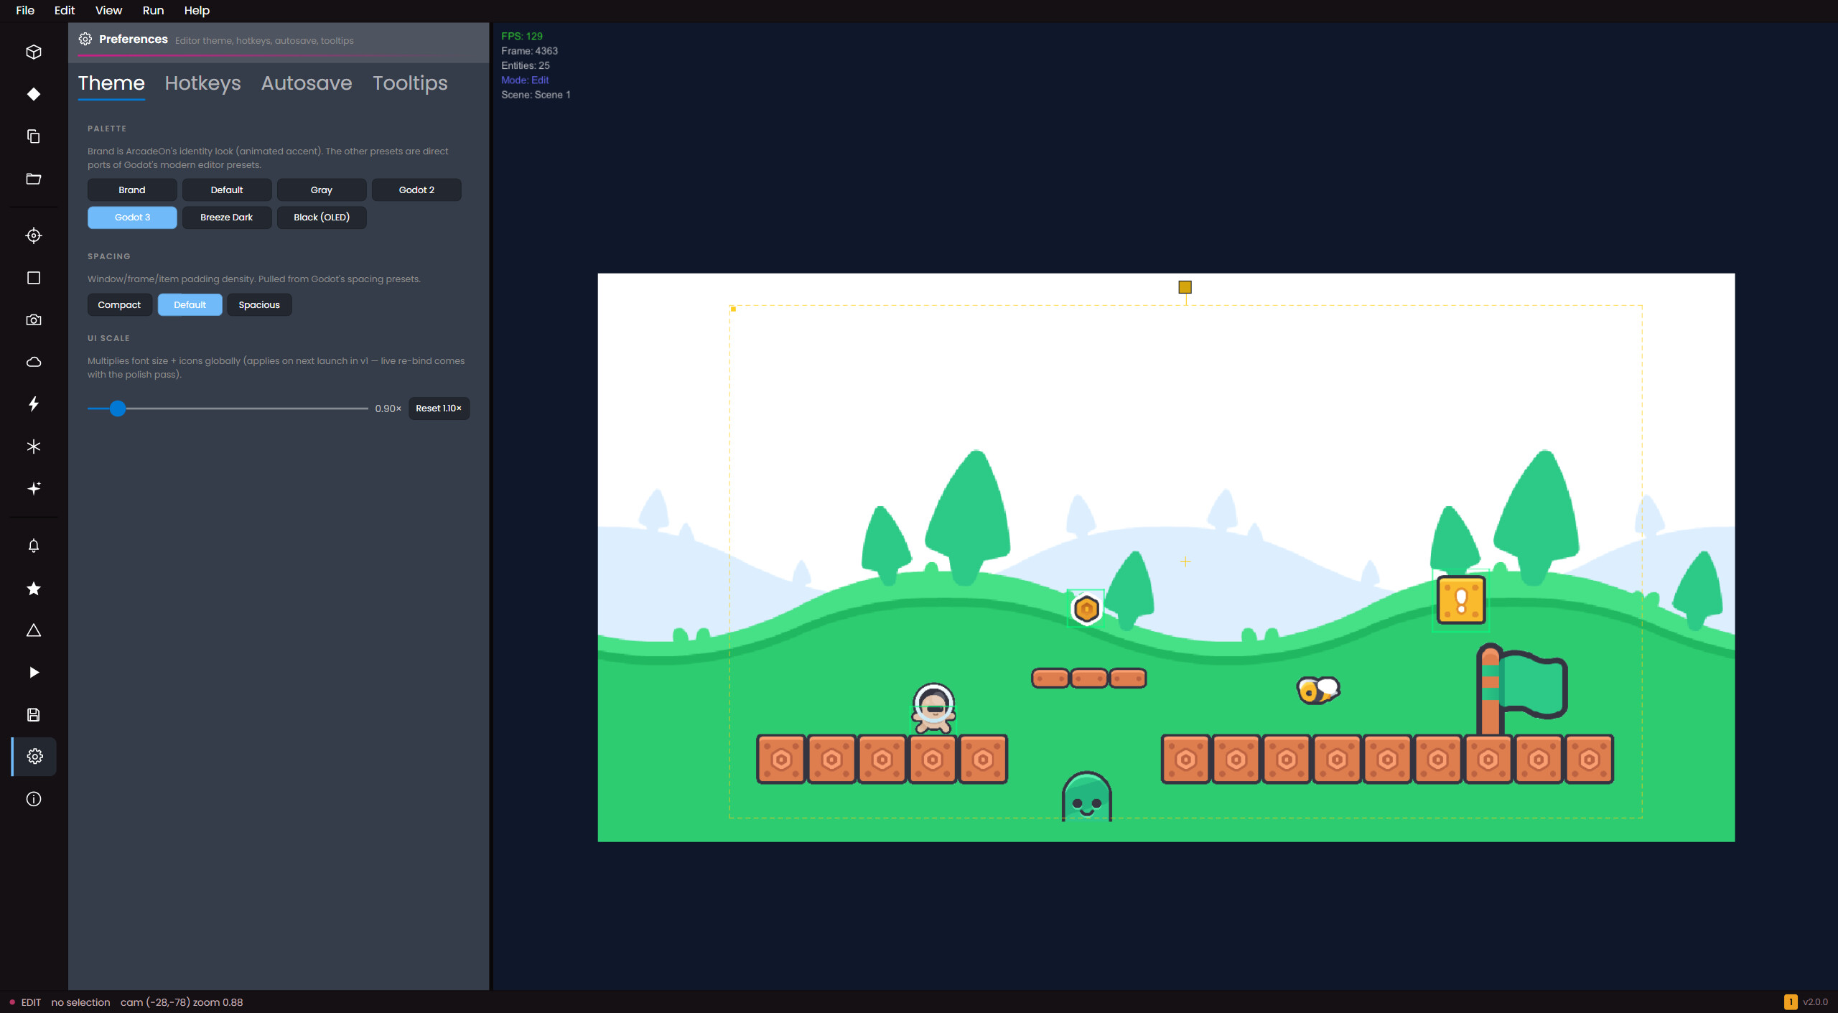This screenshot has width=1838, height=1013.
Task: Click Reset 1.10× button
Action: point(439,408)
